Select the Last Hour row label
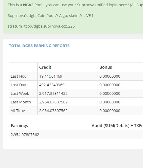This screenshot has height=168, width=143. pos(19,76)
